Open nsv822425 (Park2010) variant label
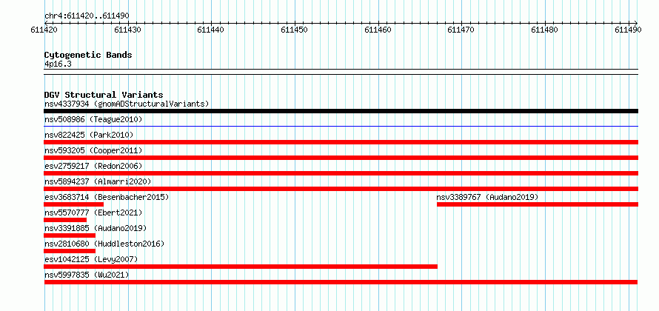659x311 pixels. click(x=89, y=135)
